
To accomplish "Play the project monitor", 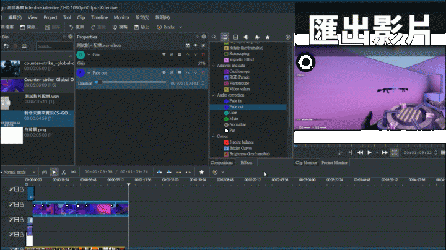I will pos(369,153).
